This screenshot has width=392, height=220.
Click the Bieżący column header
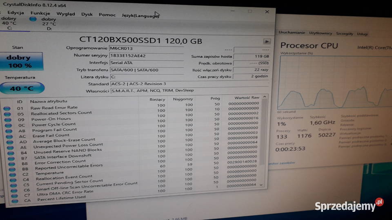coord(157,99)
